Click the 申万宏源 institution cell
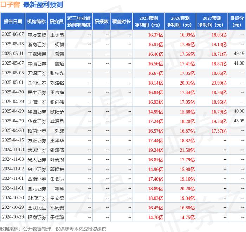 pos(37,35)
